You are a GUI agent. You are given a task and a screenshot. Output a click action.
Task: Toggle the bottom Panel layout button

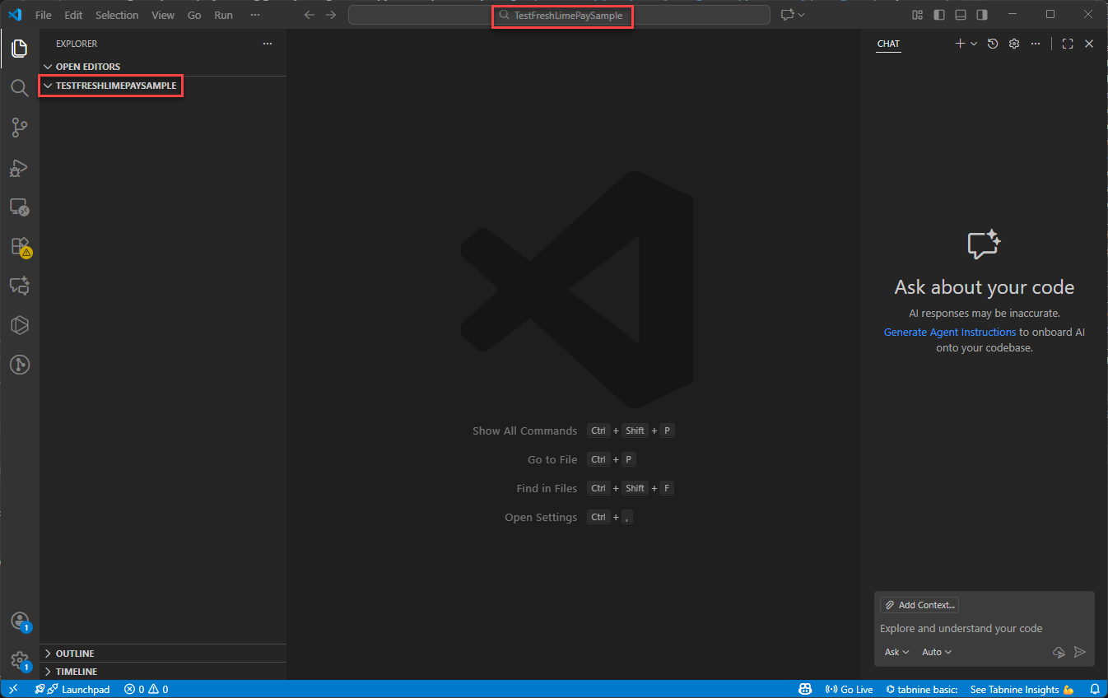(x=961, y=15)
